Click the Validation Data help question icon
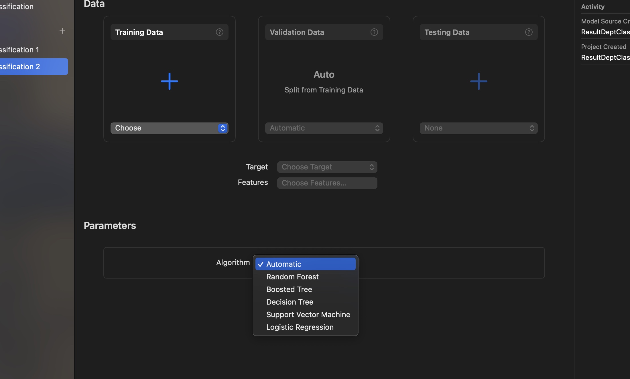This screenshot has width=630, height=379. pos(374,32)
